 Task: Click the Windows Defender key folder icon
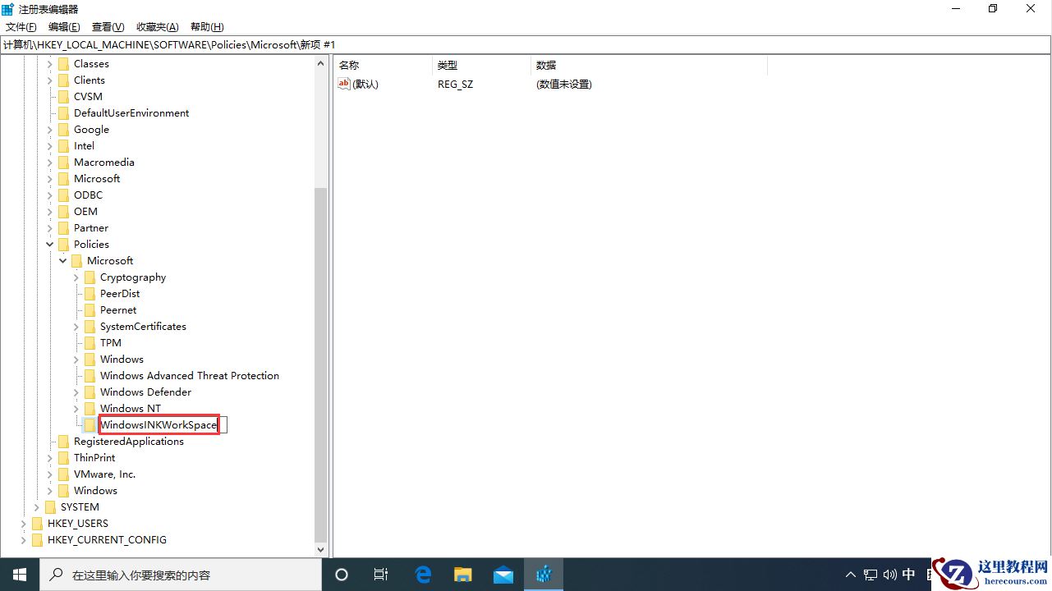pyautogui.click(x=90, y=392)
